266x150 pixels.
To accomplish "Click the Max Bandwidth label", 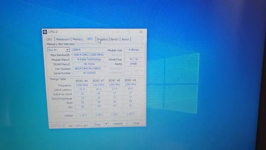I will coord(60,55).
